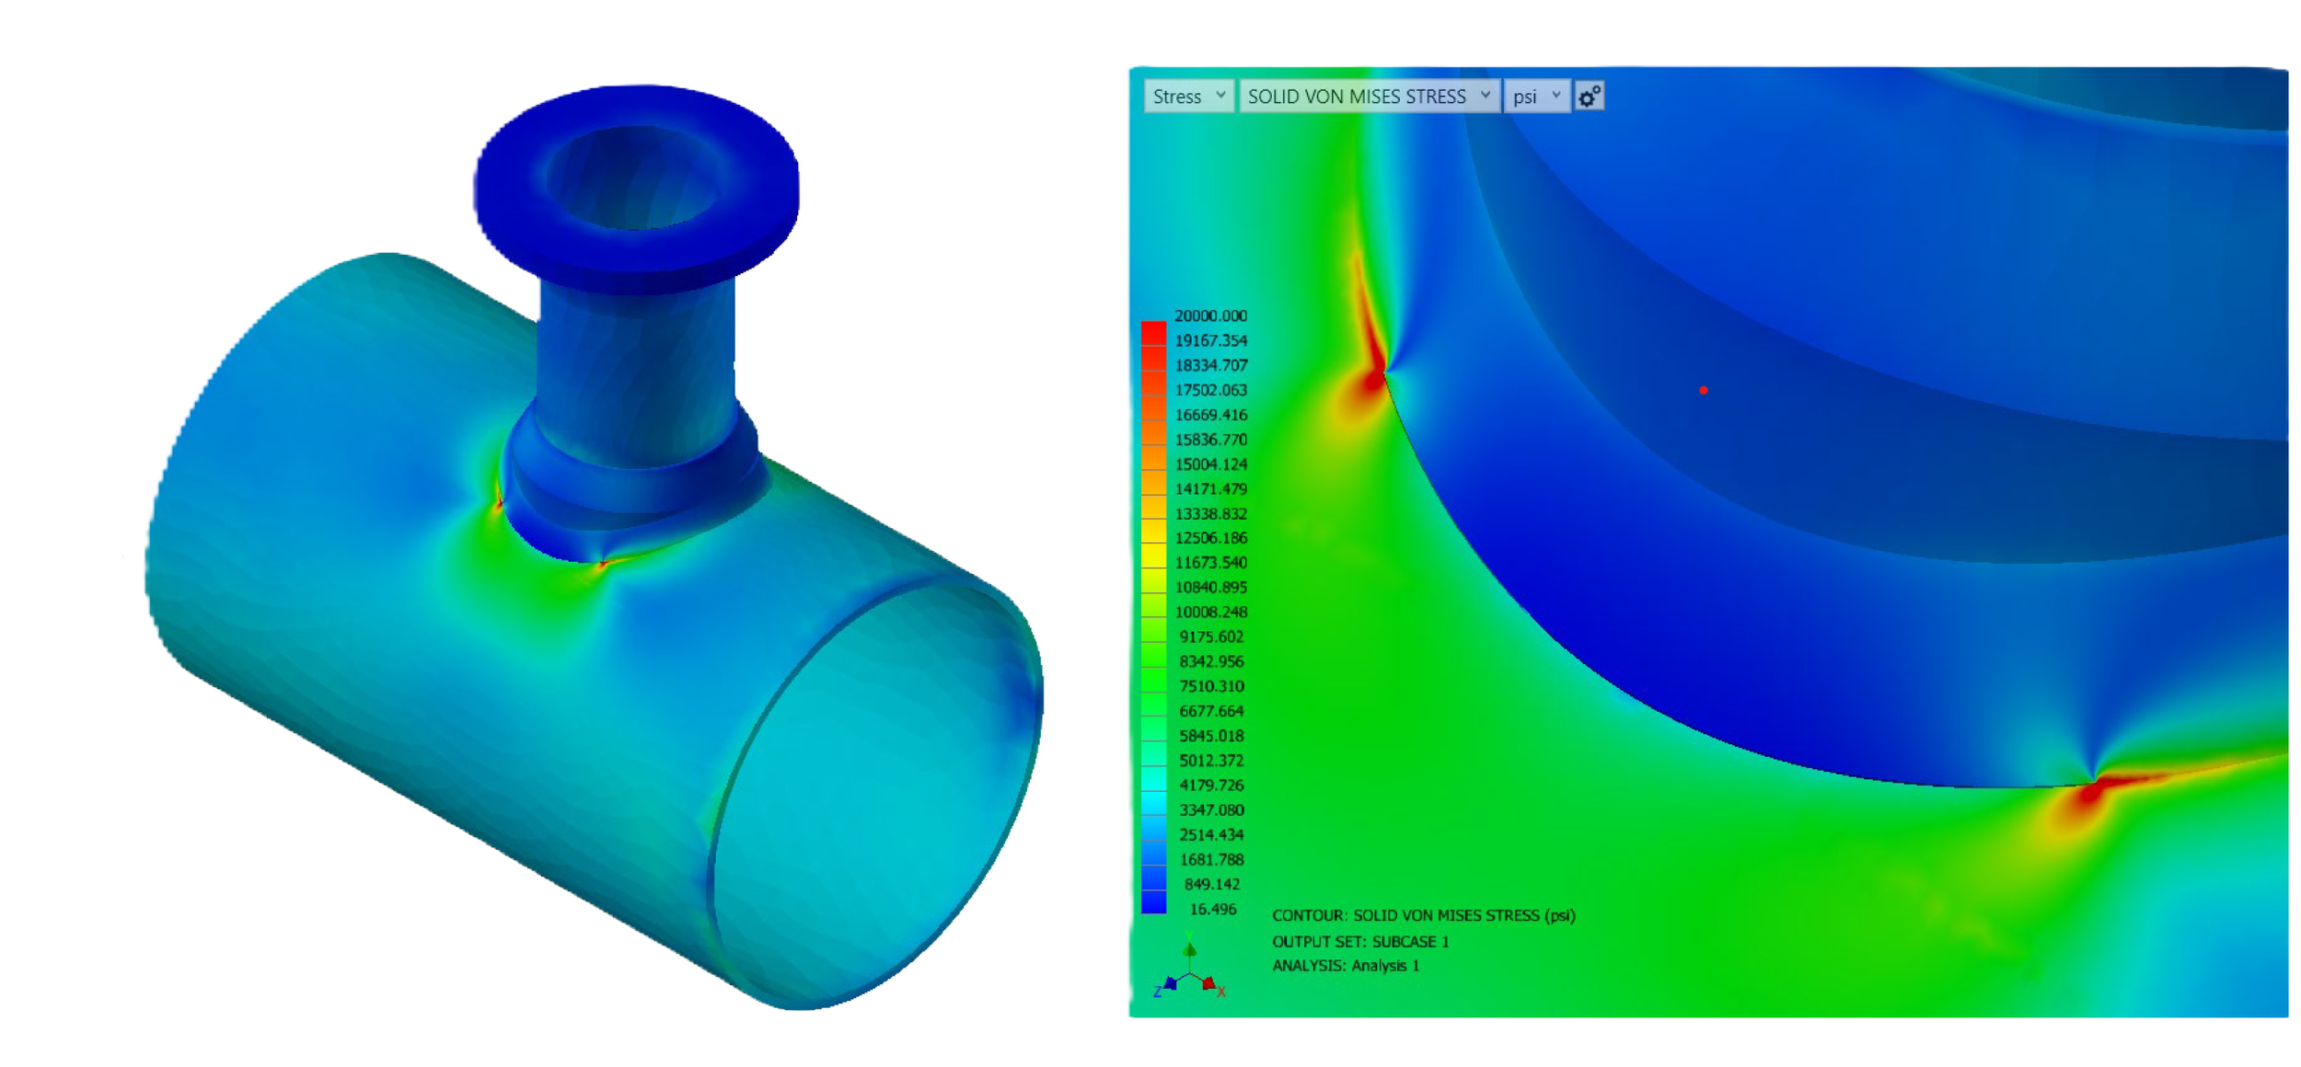Click the blue Z axis arrow
The image size is (2301, 1067).
tap(1170, 984)
